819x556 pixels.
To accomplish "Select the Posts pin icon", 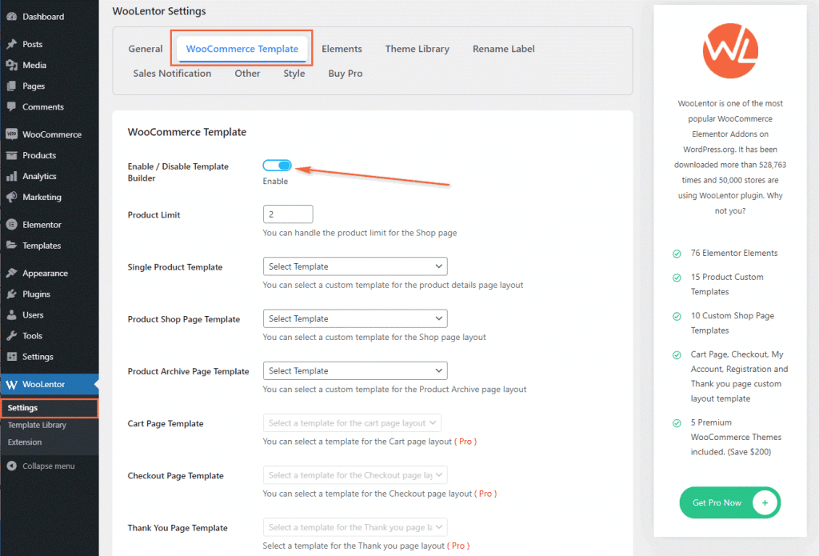I will (14, 44).
